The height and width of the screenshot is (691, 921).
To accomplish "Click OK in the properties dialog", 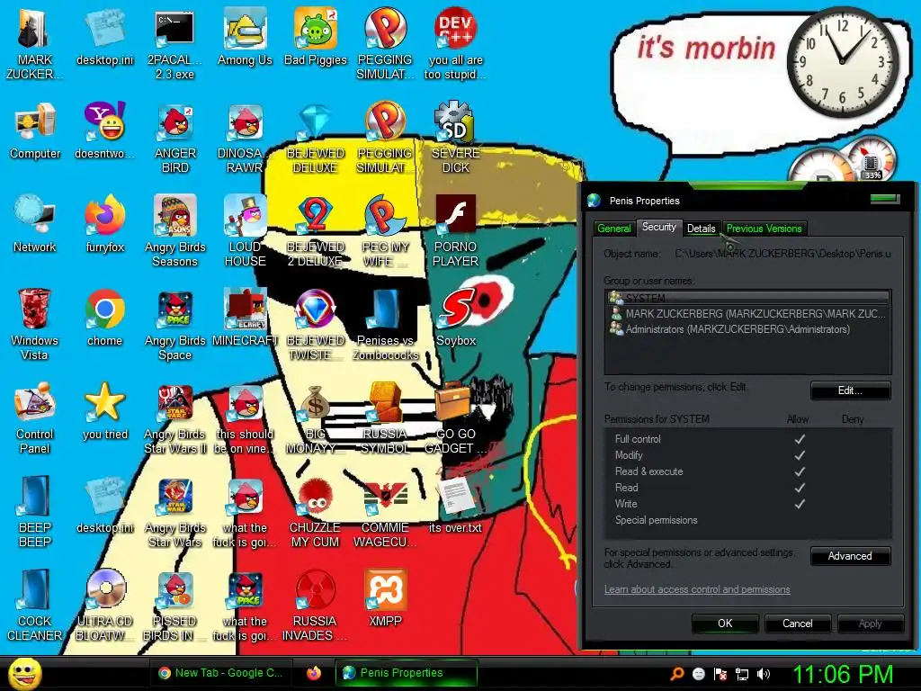I will point(725,624).
